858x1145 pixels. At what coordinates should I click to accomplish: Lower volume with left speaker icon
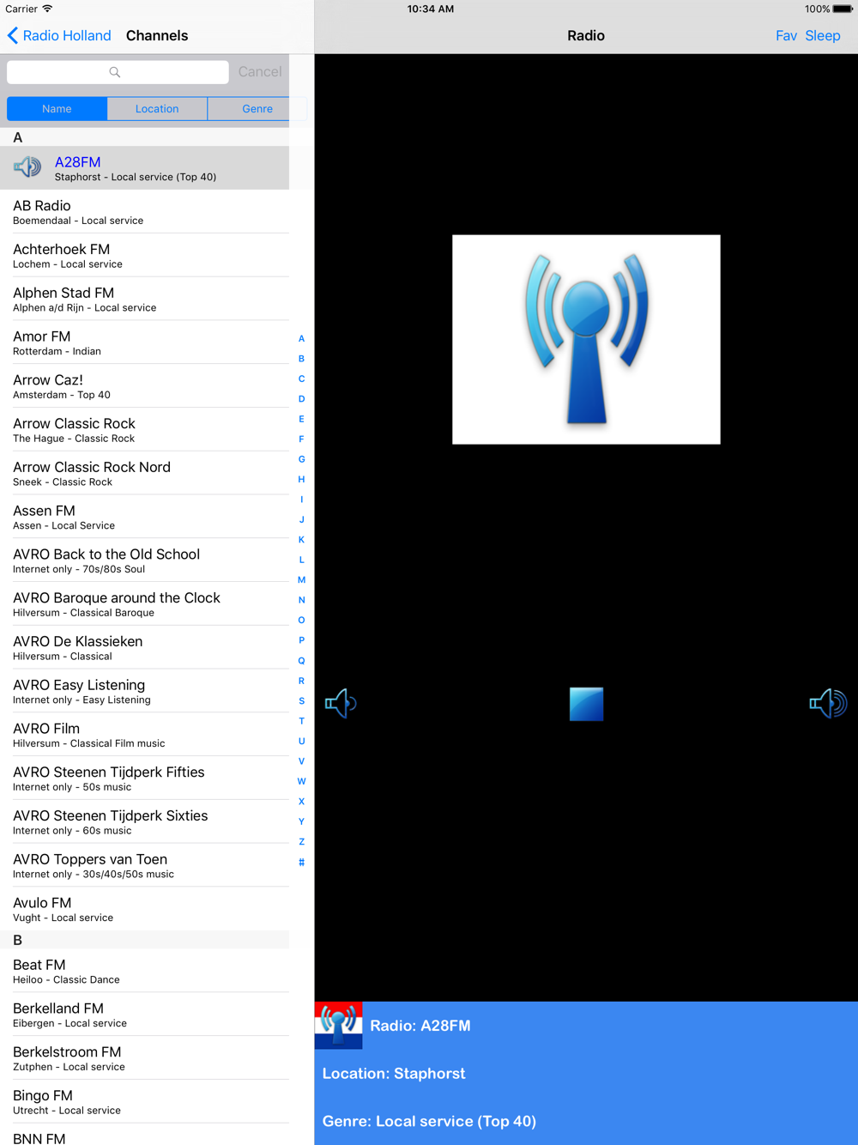click(341, 704)
